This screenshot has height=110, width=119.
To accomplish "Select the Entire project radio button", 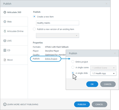I will (x=73, y=62).
